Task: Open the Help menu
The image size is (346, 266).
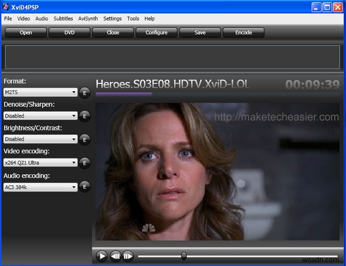Action: tap(149, 18)
